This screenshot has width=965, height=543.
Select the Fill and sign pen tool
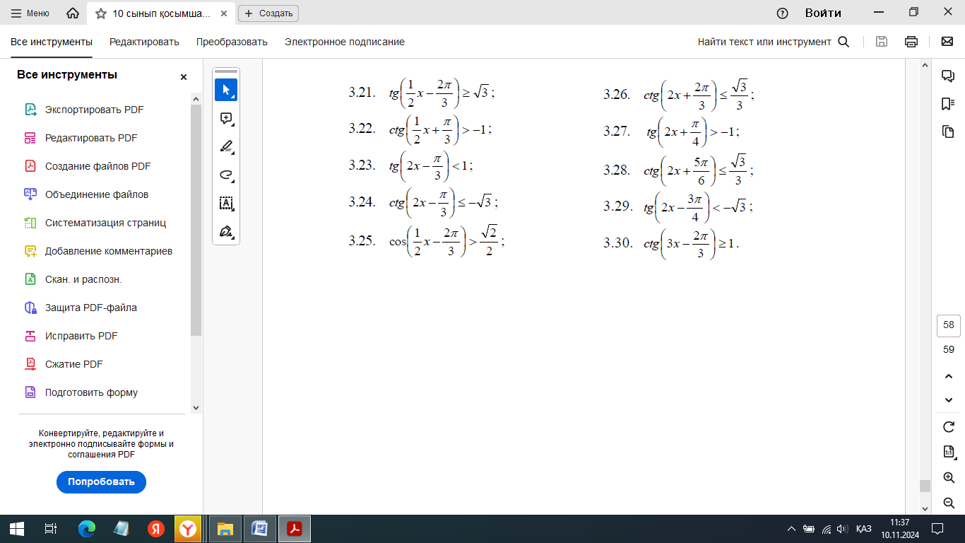(x=226, y=231)
